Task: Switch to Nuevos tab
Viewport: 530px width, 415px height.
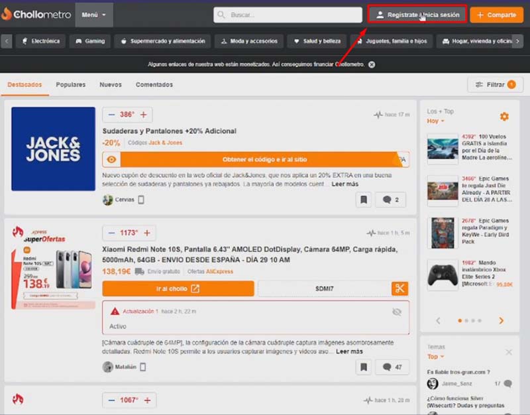Action: [111, 85]
